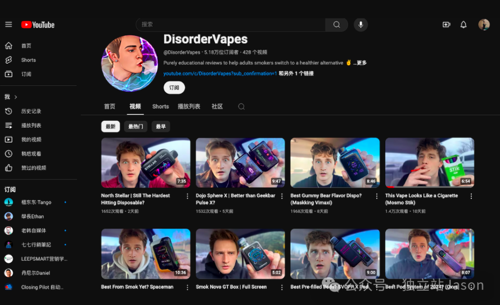Select the 最新 sort filter
The image size is (500, 305).
[x=111, y=127]
